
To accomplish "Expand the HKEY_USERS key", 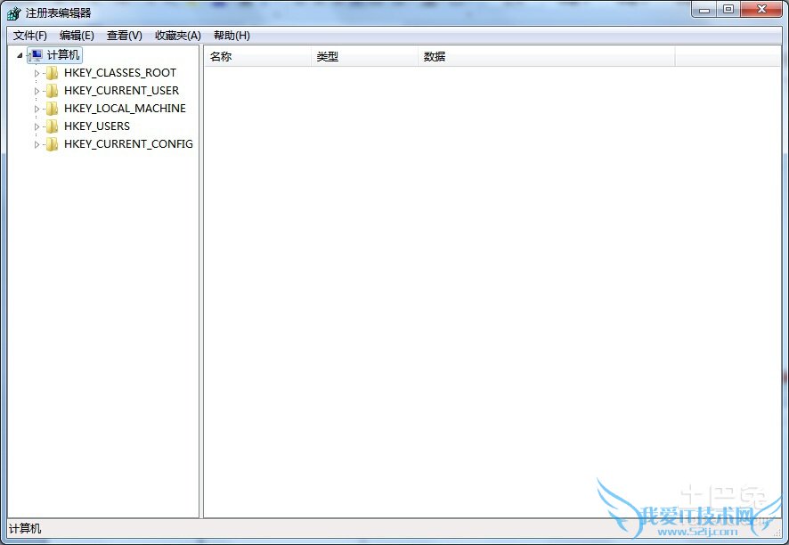I will pyautogui.click(x=37, y=126).
